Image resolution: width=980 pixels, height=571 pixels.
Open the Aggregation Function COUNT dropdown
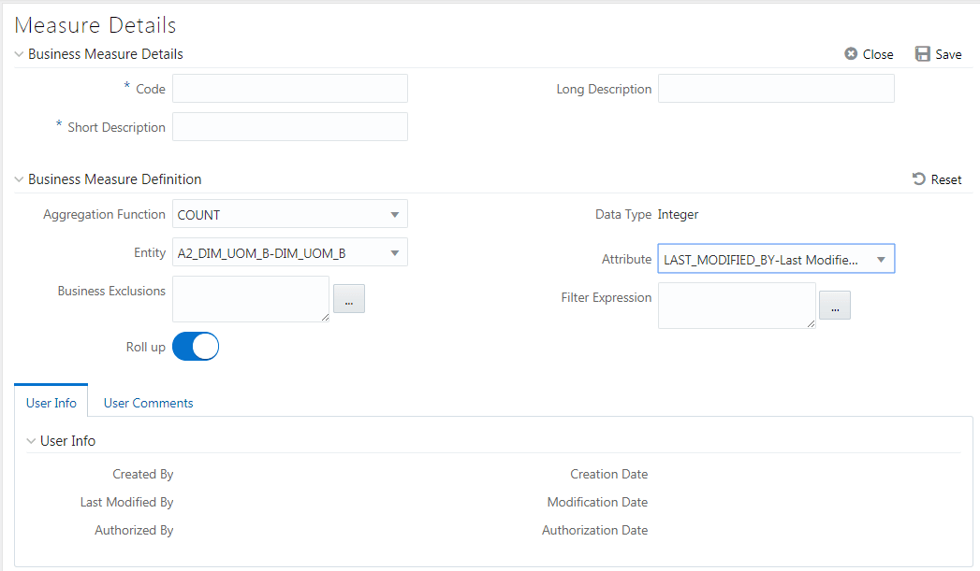pyautogui.click(x=290, y=214)
